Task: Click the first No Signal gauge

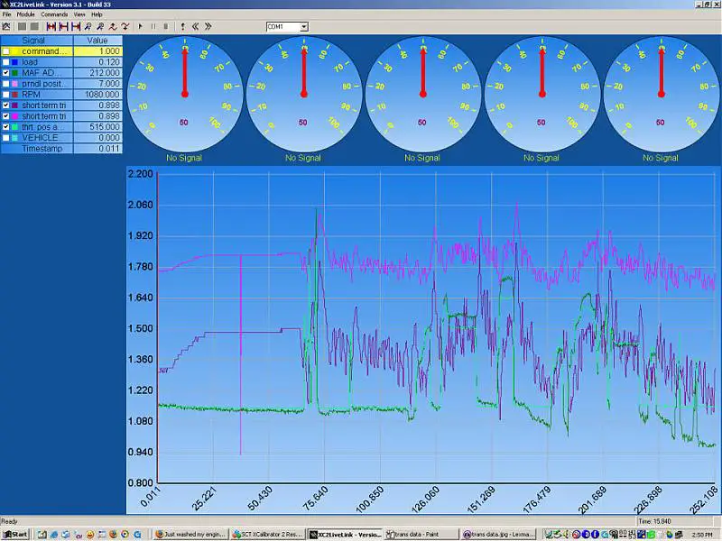Action: pyautogui.click(x=185, y=95)
